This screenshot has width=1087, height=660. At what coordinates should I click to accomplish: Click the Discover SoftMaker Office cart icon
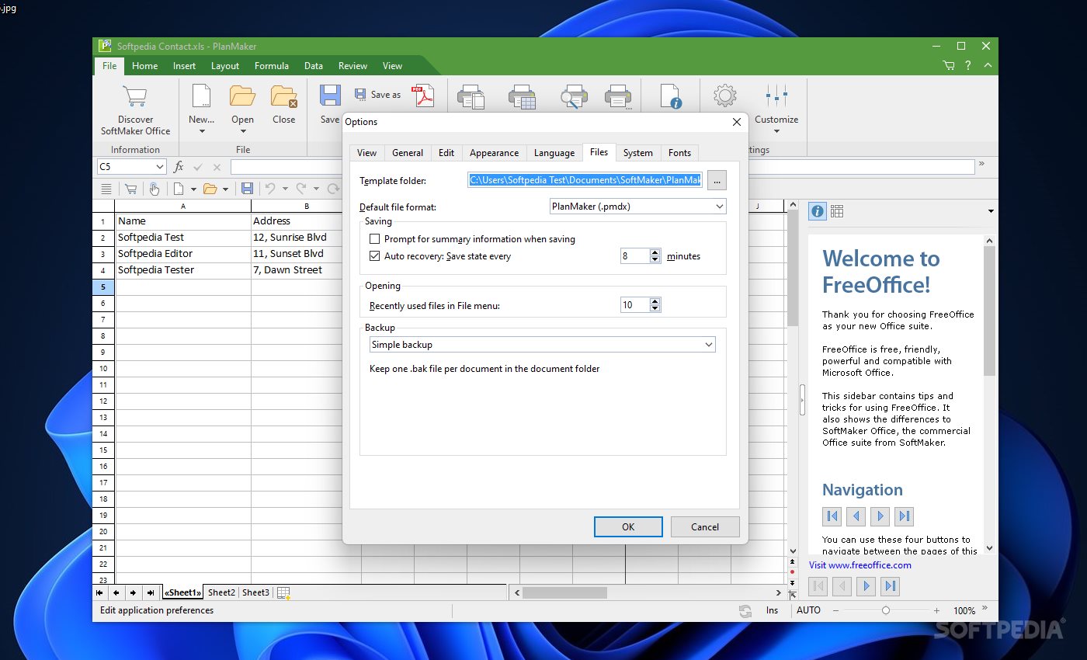pos(135,96)
